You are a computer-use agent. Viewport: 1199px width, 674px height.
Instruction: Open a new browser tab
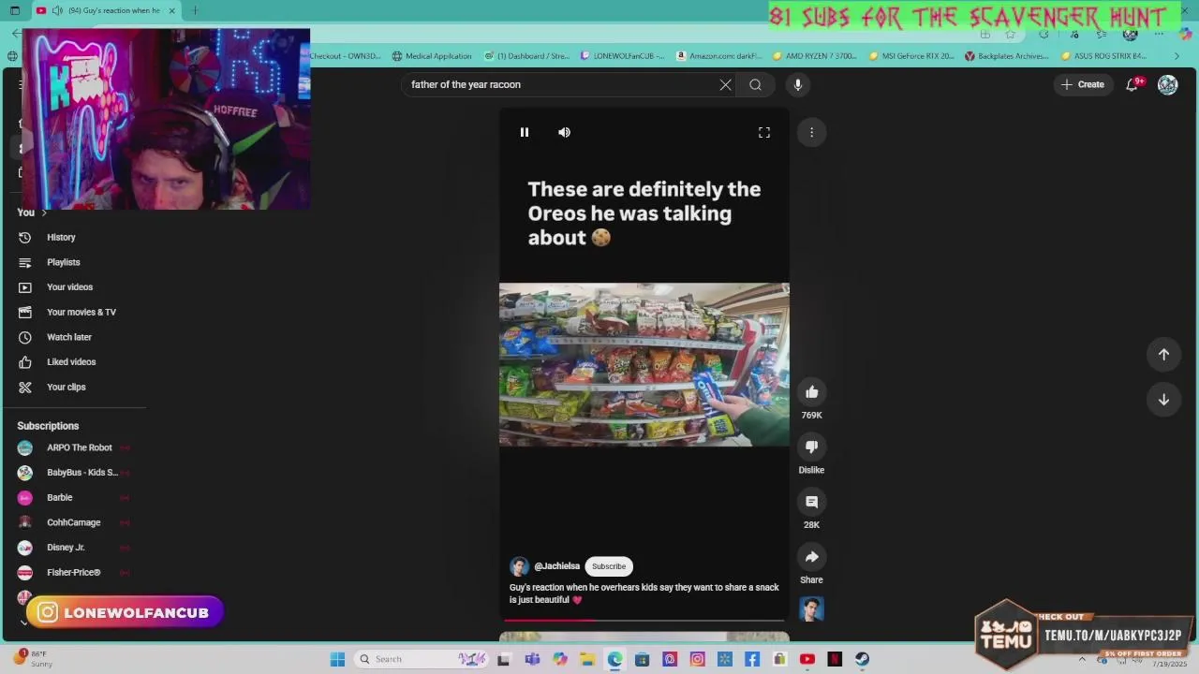click(195, 10)
